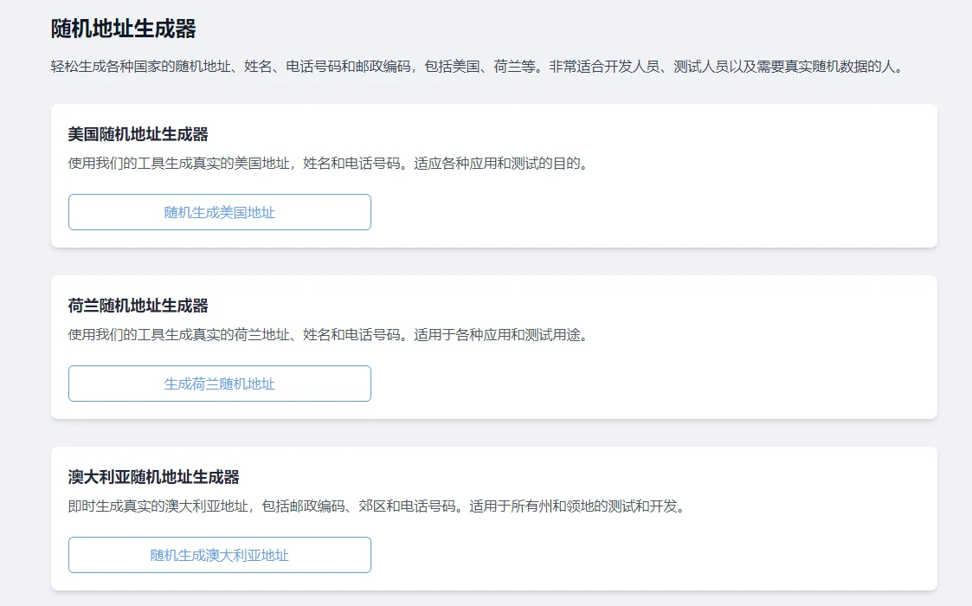Select the 荷兰随机地址生成器 card title
Viewport: 972px width, 606px height.
coord(138,306)
